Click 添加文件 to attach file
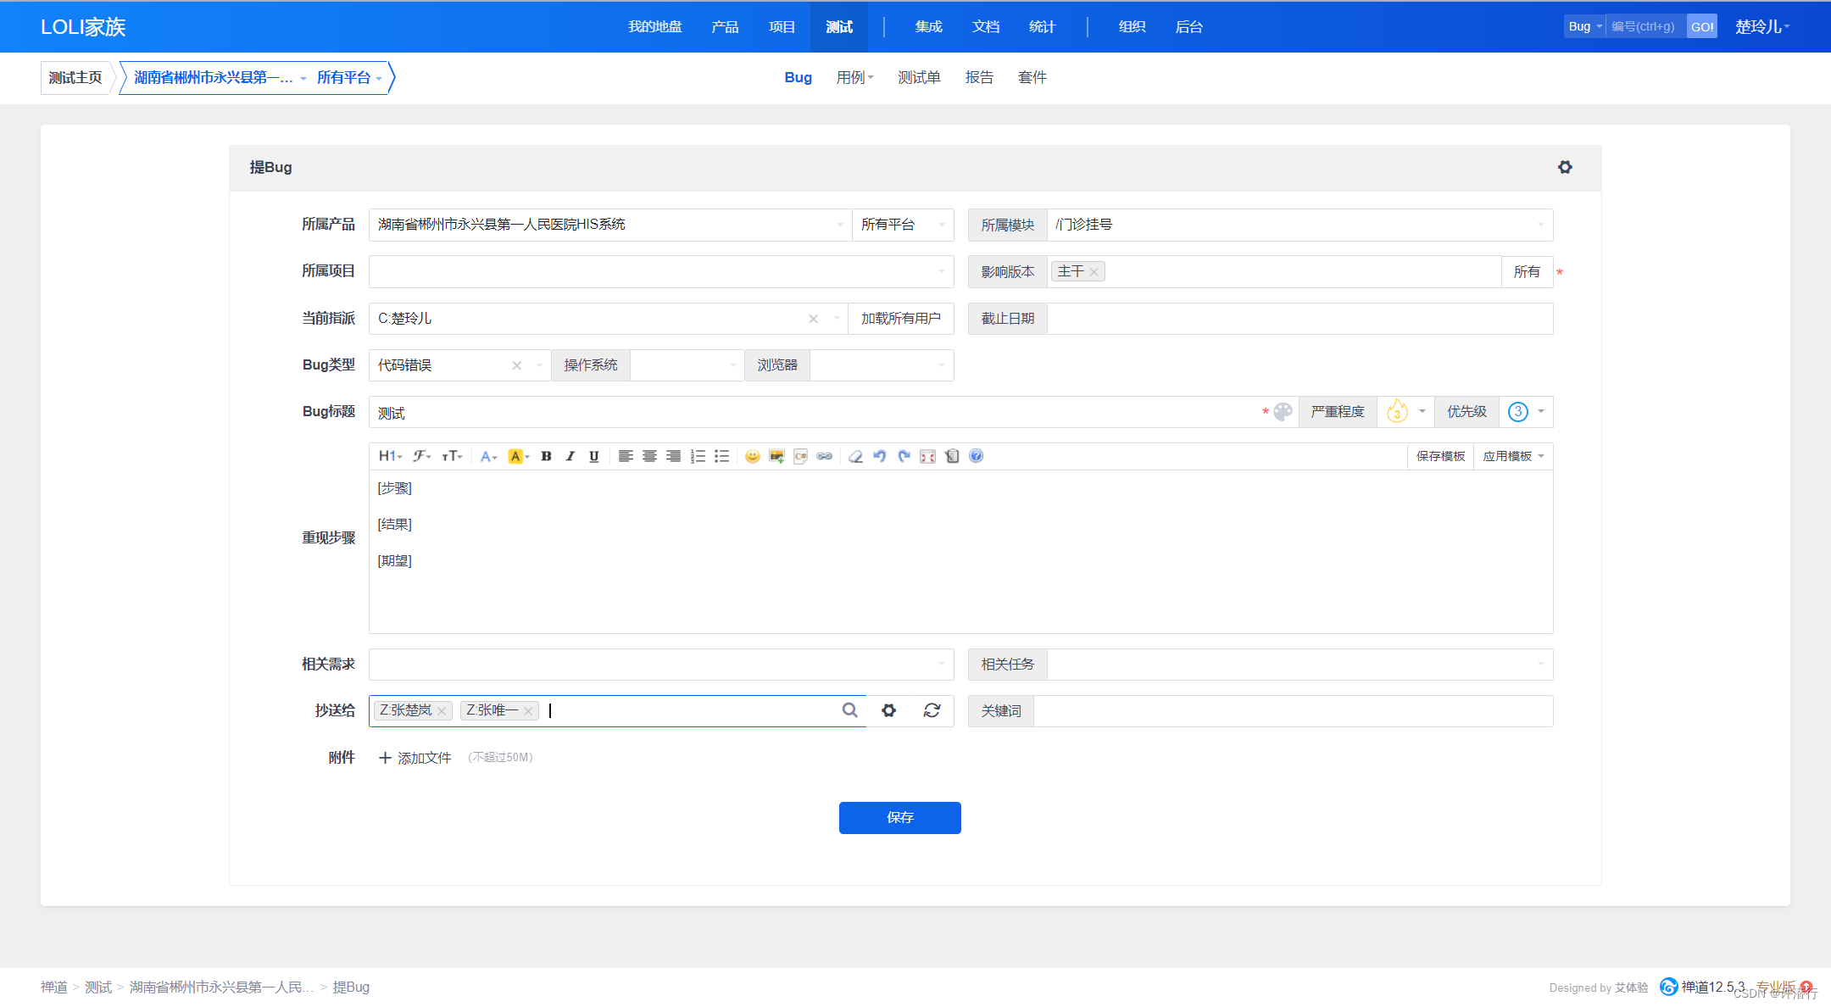The width and height of the screenshot is (1831, 1007). [x=415, y=758]
